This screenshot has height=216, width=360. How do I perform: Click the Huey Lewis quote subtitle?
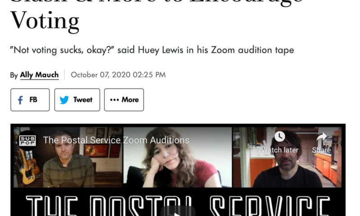click(152, 50)
